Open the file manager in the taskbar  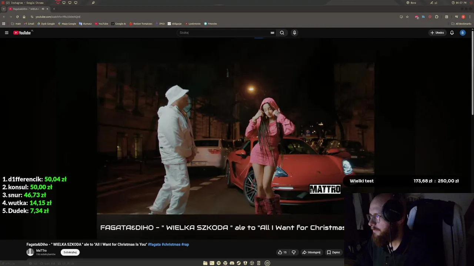click(x=205, y=263)
